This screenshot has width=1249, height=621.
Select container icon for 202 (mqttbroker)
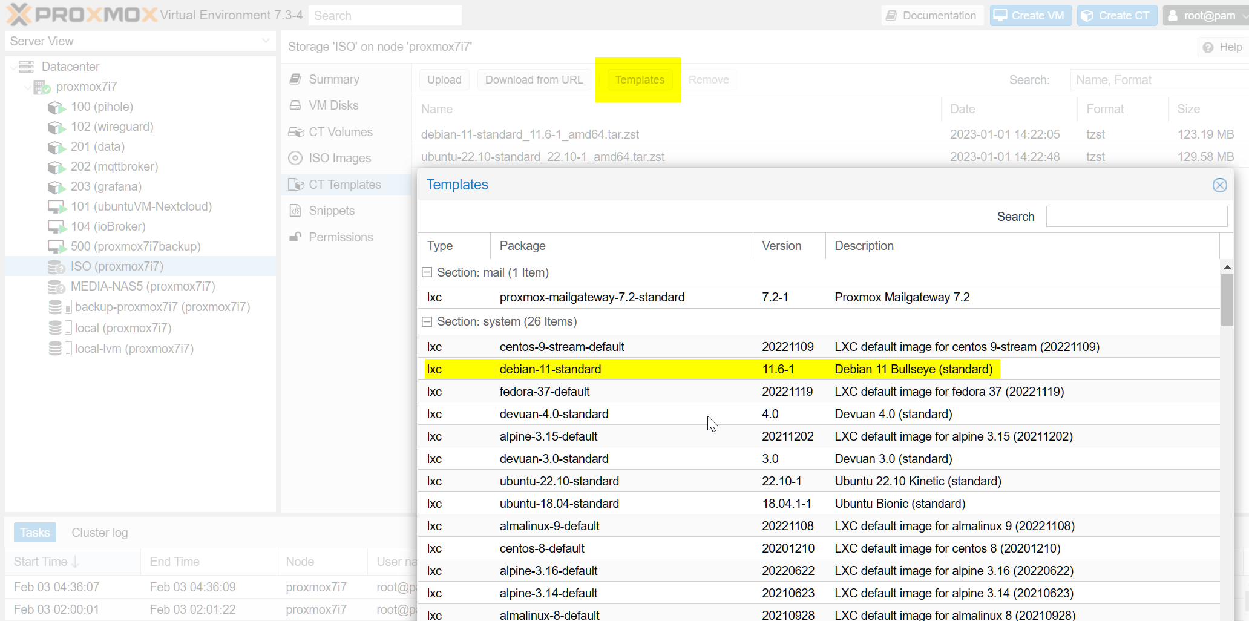(x=57, y=167)
